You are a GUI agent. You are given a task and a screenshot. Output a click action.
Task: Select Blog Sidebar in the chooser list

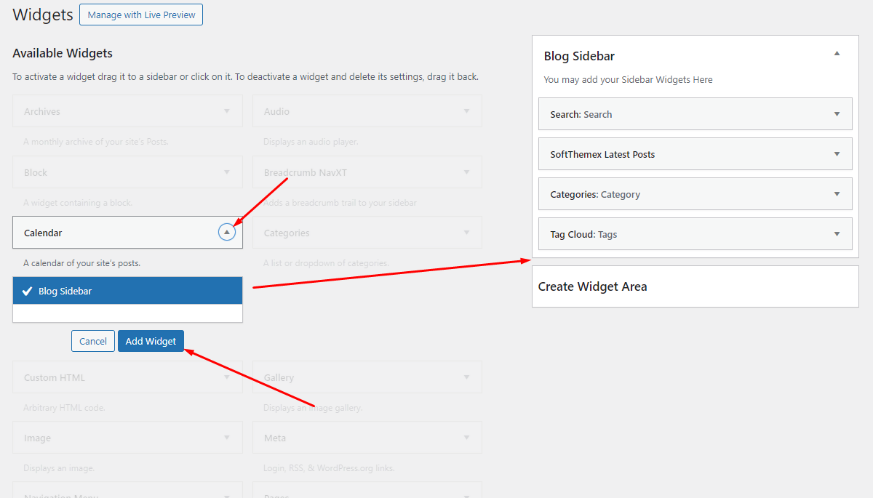coord(127,291)
